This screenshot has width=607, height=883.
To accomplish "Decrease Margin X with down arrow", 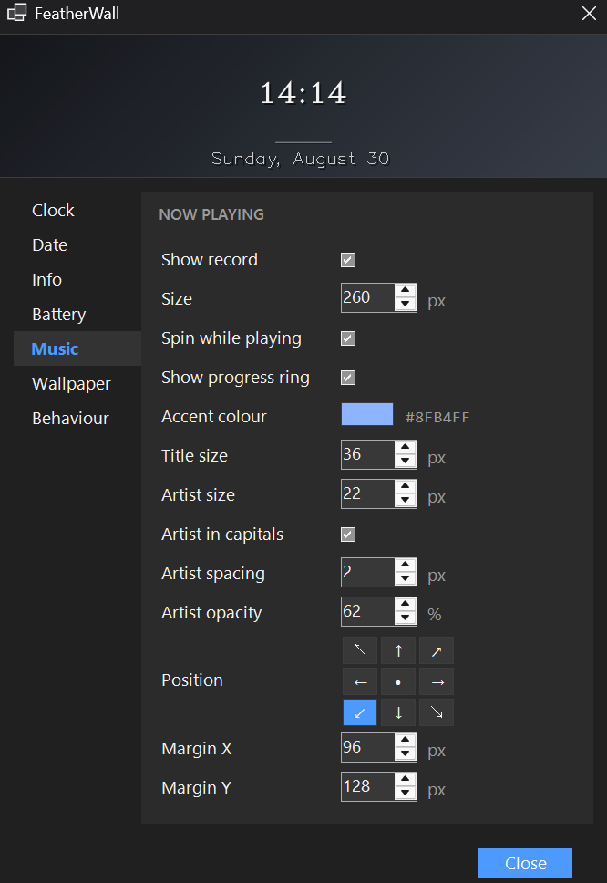I will click(405, 754).
